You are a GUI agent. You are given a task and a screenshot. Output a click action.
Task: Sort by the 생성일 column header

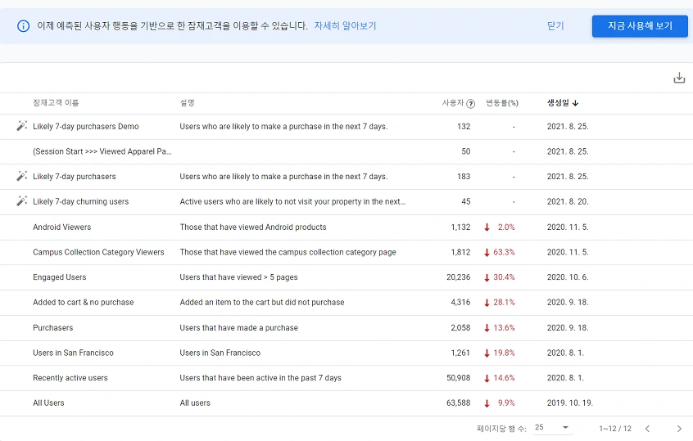pyautogui.click(x=558, y=103)
